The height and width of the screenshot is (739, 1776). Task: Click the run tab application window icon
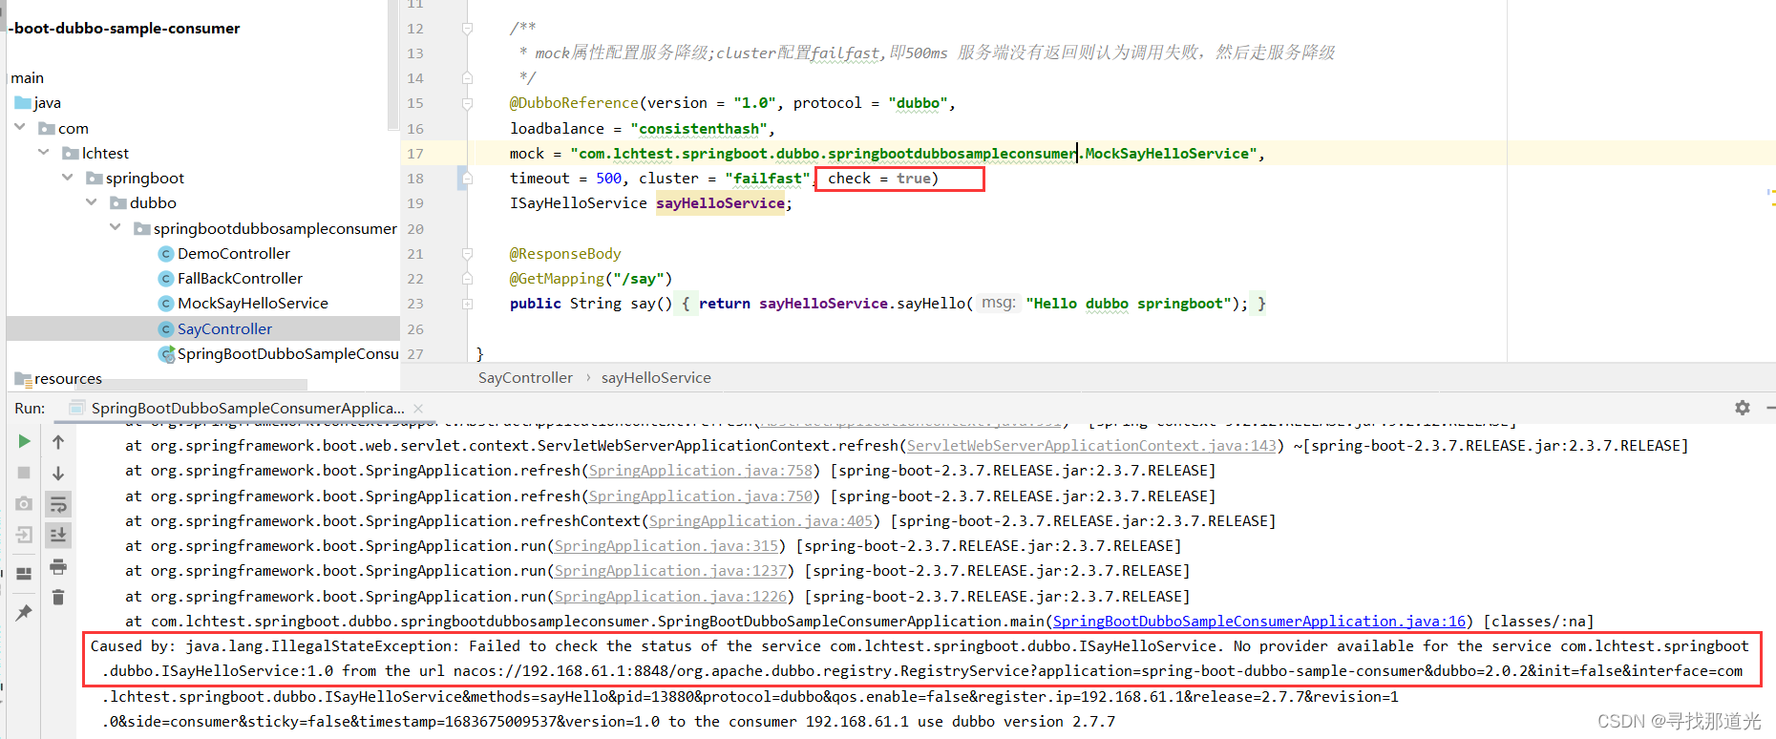[77, 408]
